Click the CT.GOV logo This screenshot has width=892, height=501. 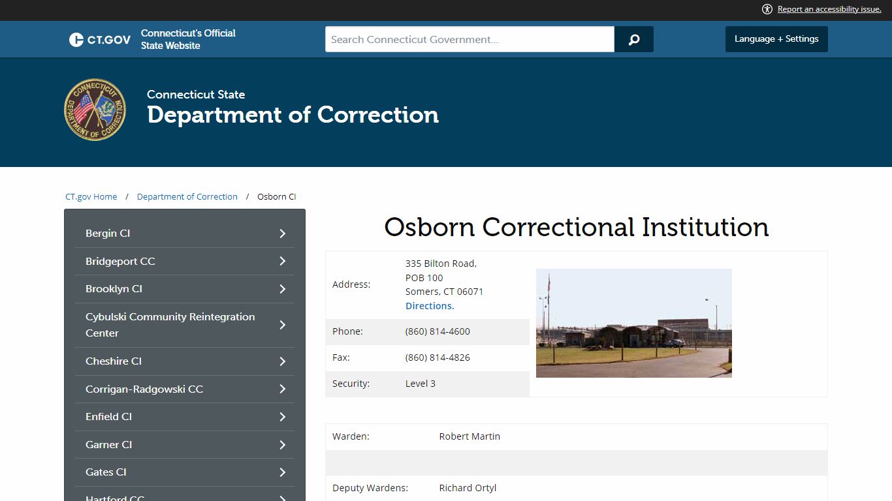(x=100, y=39)
